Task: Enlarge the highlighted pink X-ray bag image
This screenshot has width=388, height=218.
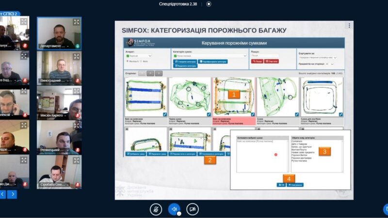Action: pos(253,114)
